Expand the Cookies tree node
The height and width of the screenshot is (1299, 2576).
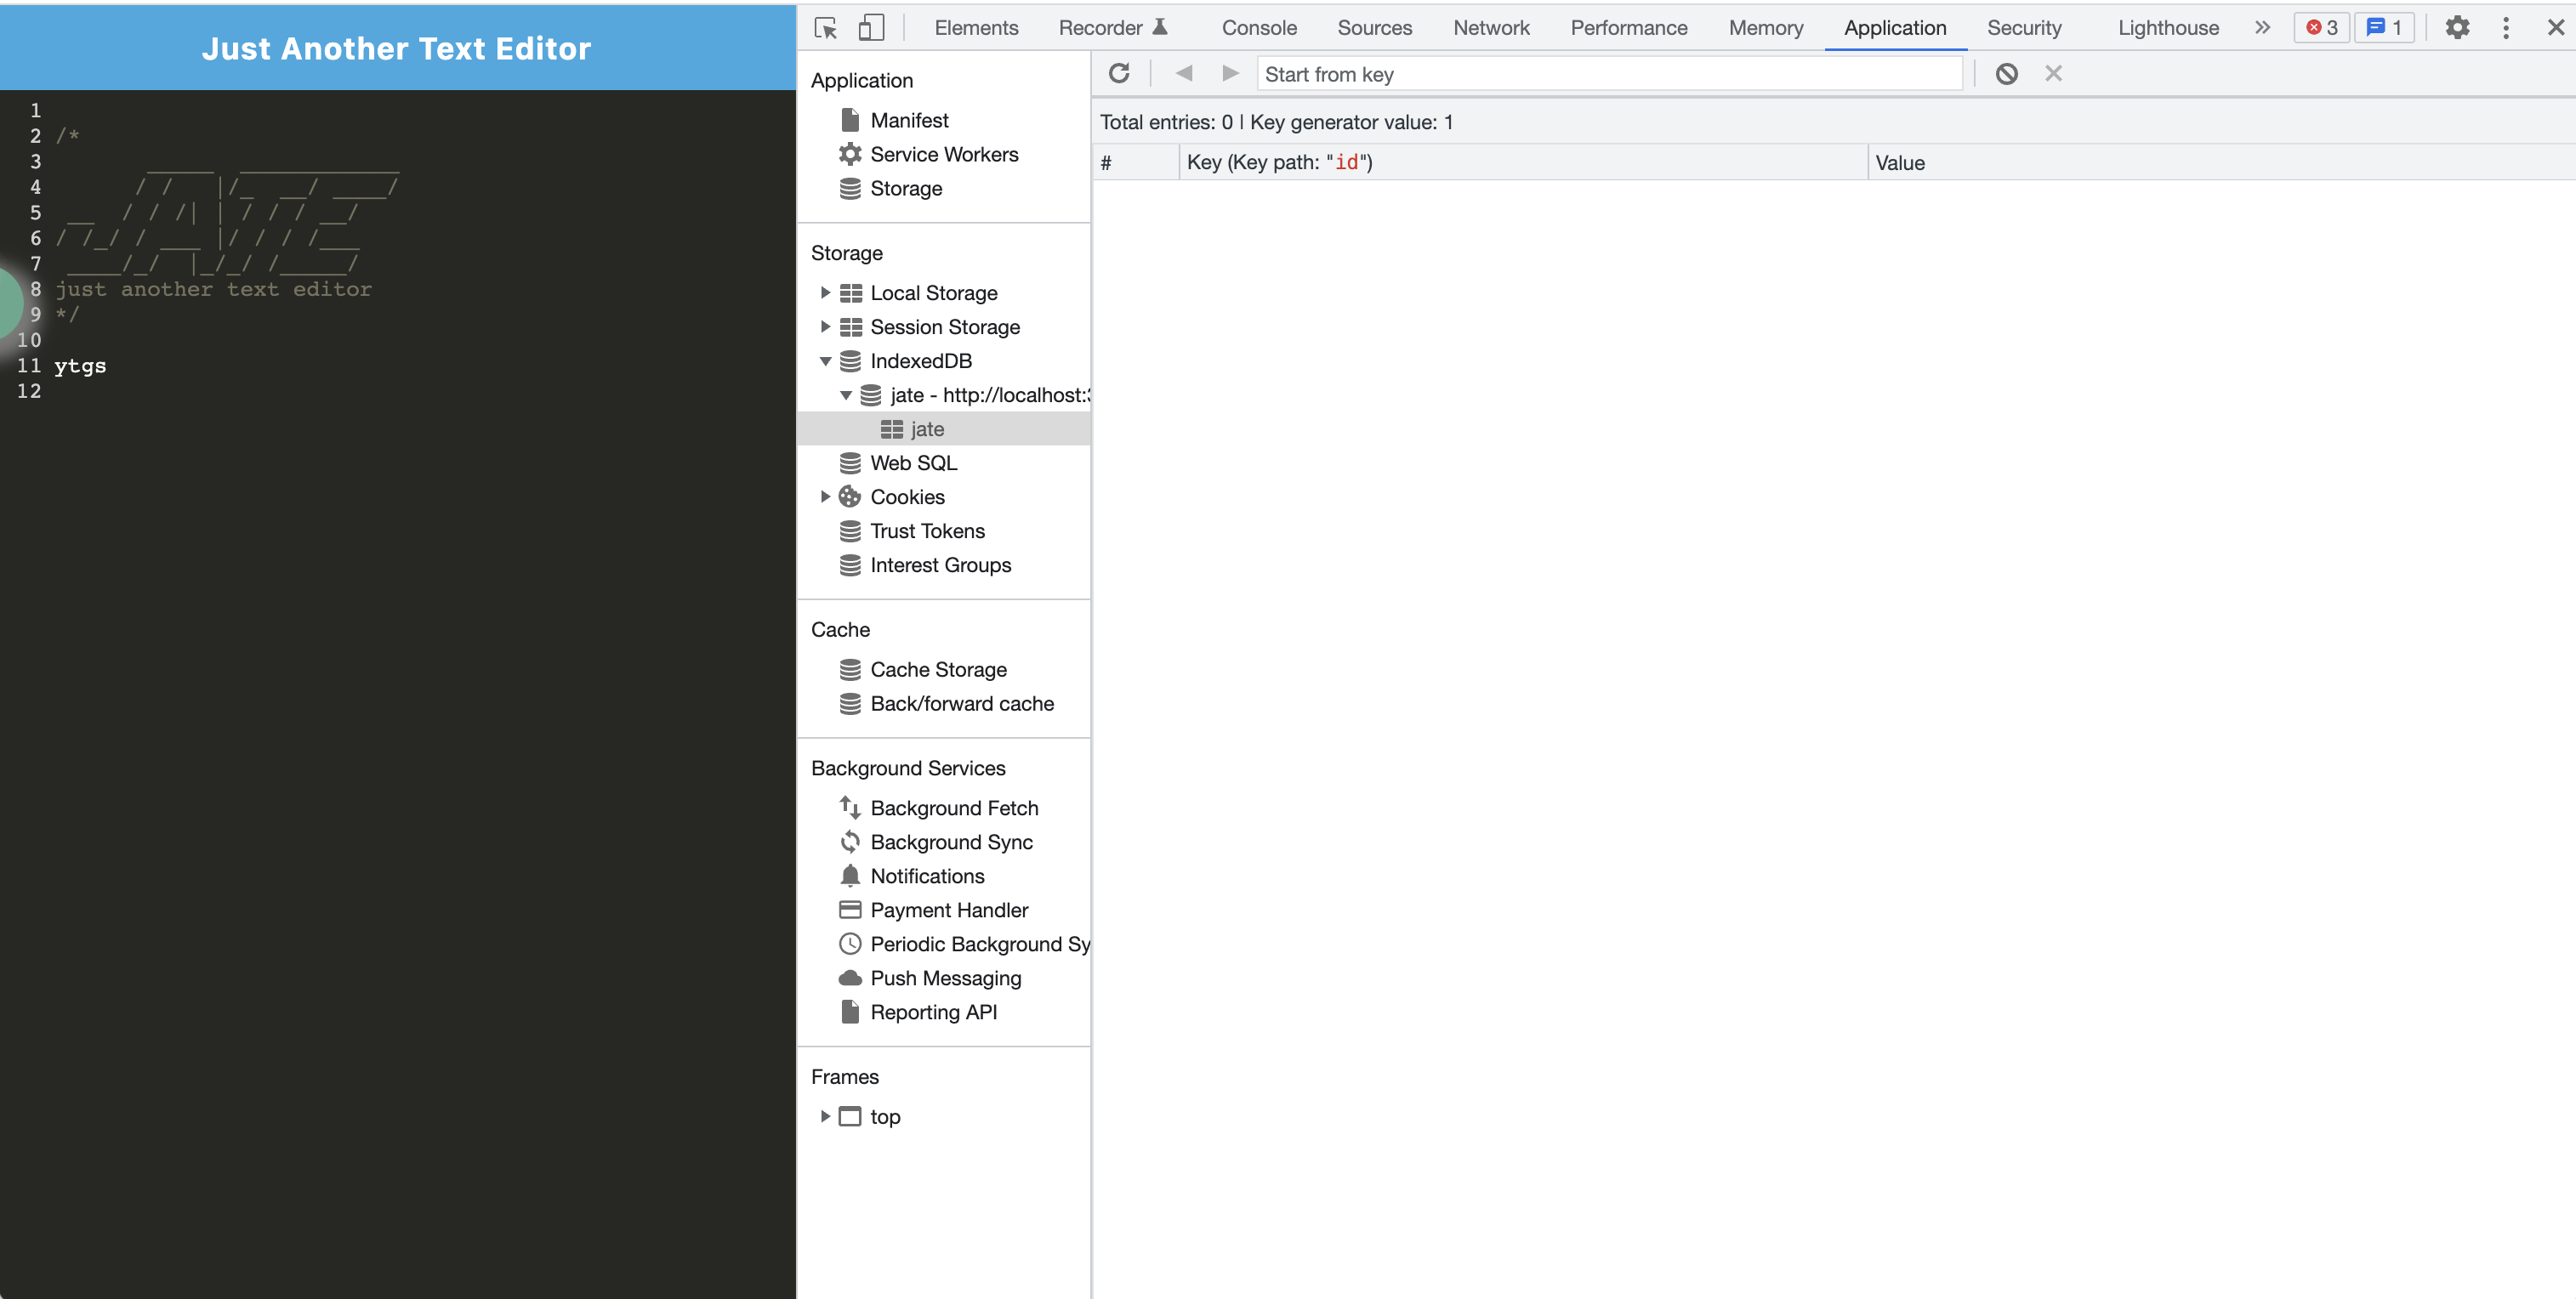click(x=825, y=497)
